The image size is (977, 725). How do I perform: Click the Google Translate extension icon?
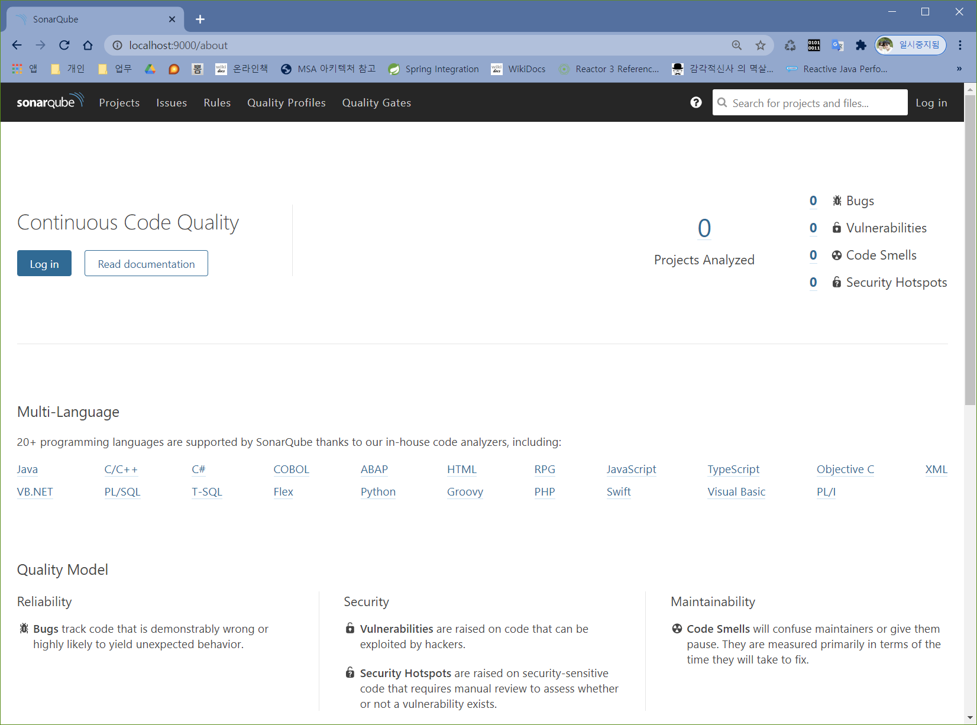[837, 45]
